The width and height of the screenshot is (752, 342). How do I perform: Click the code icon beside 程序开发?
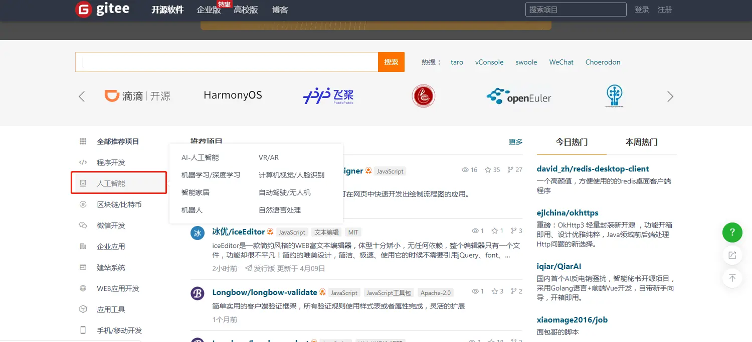(x=83, y=162)
